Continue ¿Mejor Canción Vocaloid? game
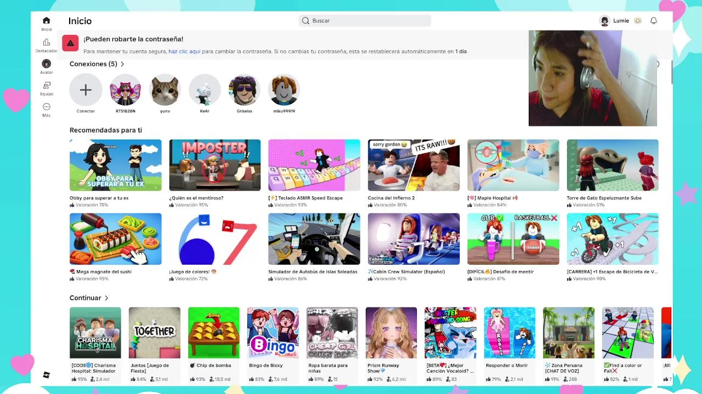Image resolution: width=702 pixels, height=394 pixels. (450, 333)
